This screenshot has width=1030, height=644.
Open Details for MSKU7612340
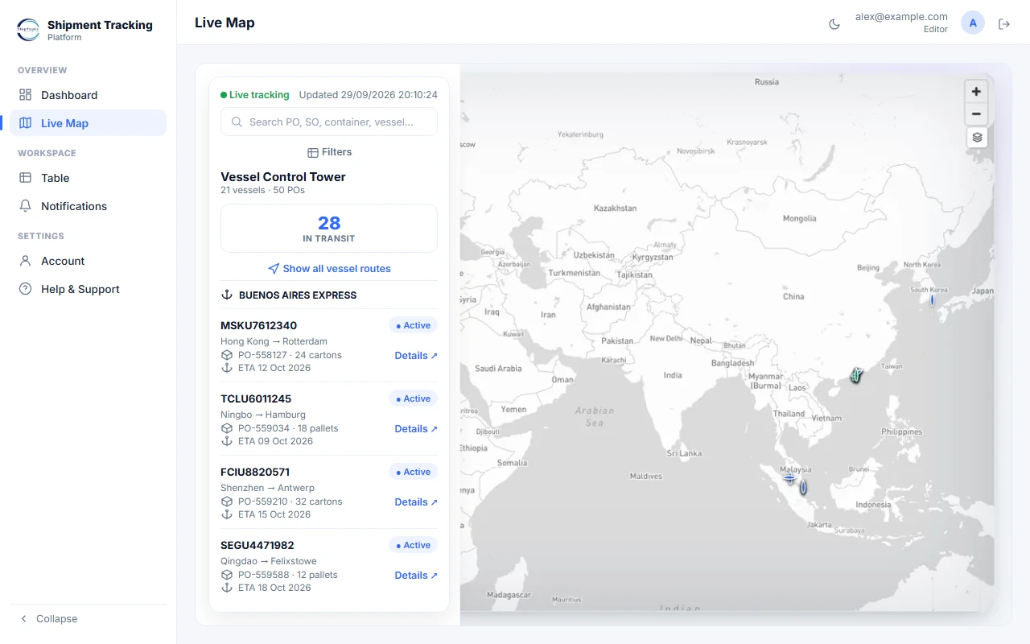click(416, 356)
